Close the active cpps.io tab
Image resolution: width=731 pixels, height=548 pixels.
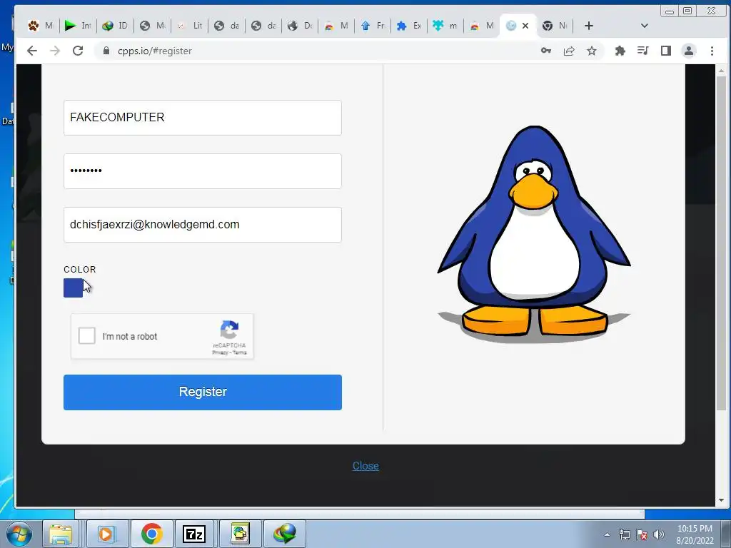point(525,26)
